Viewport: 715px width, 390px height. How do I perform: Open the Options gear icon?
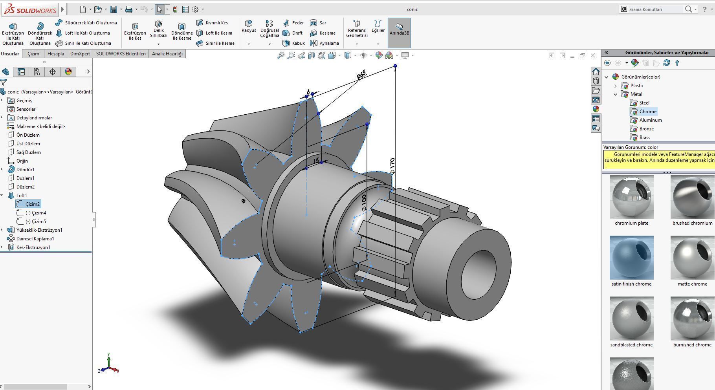coord(195,9)
